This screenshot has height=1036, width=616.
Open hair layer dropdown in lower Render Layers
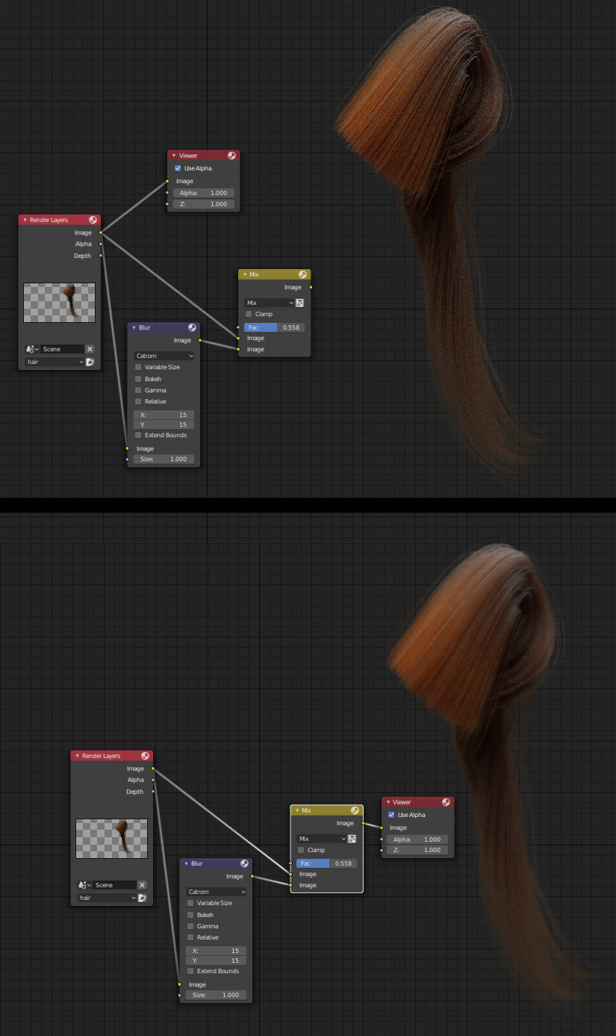click(107, 898)
